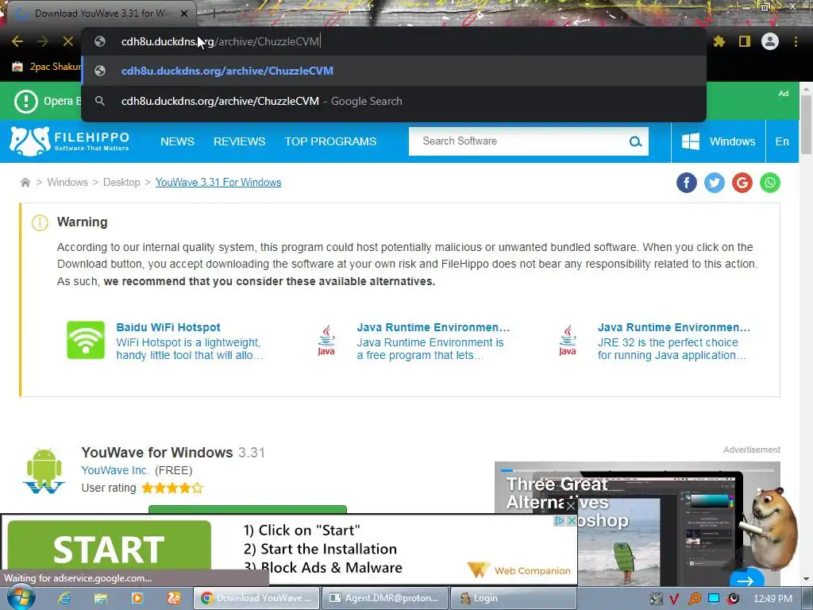813x610 pixels.
Task: Open the Chrome extensions puzzle icon
Action: pos(719,41)
